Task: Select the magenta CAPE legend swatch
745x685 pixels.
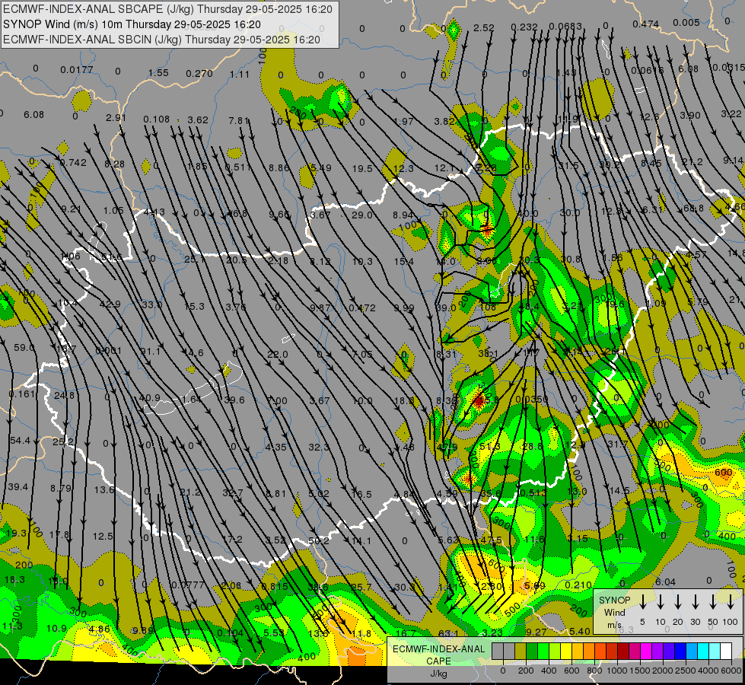Action: (x=646, y=652)
